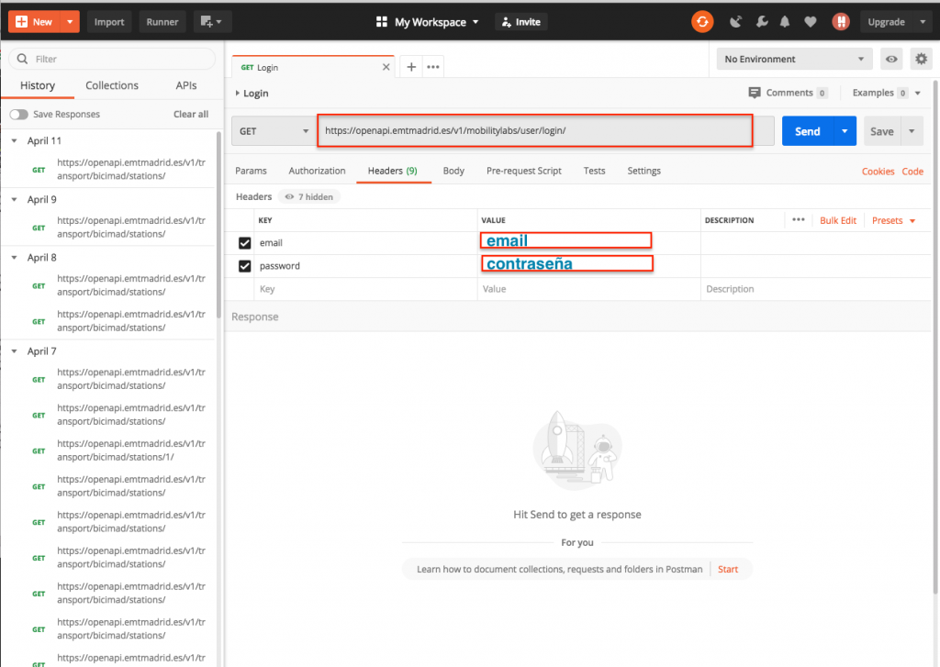940x667 pixels.
Task: Click the orange sync status icon
Action: click(702, 22)
